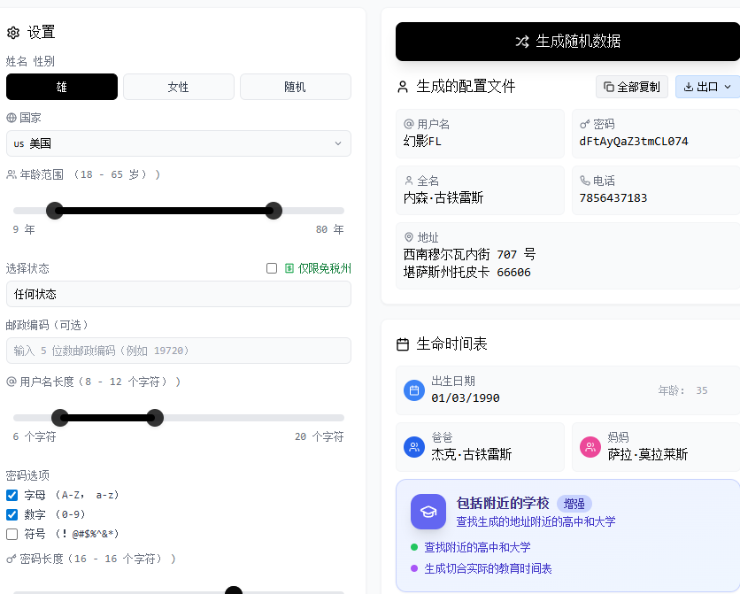Click the pink person icon beside 妈妈

coord(590,446)
